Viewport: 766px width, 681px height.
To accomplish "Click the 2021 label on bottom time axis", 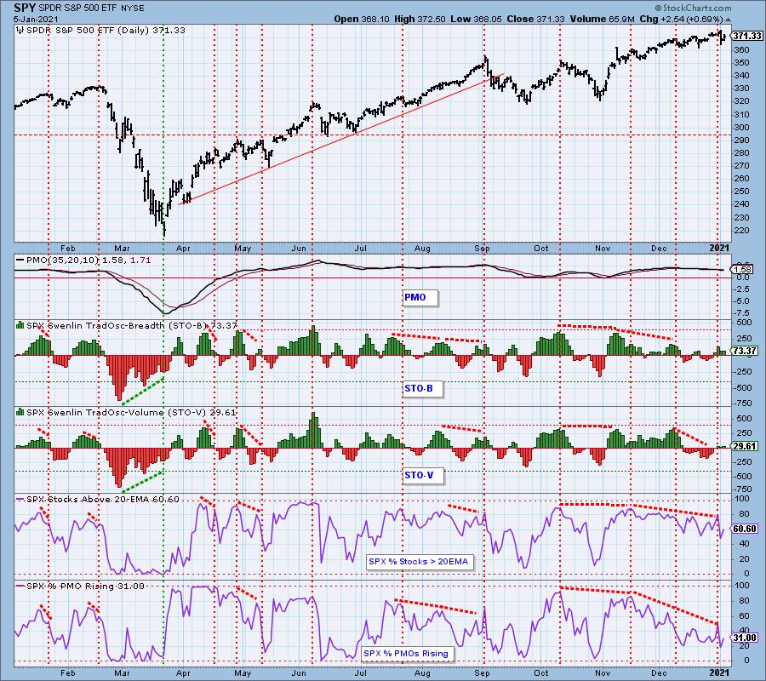I will (718, 673).
